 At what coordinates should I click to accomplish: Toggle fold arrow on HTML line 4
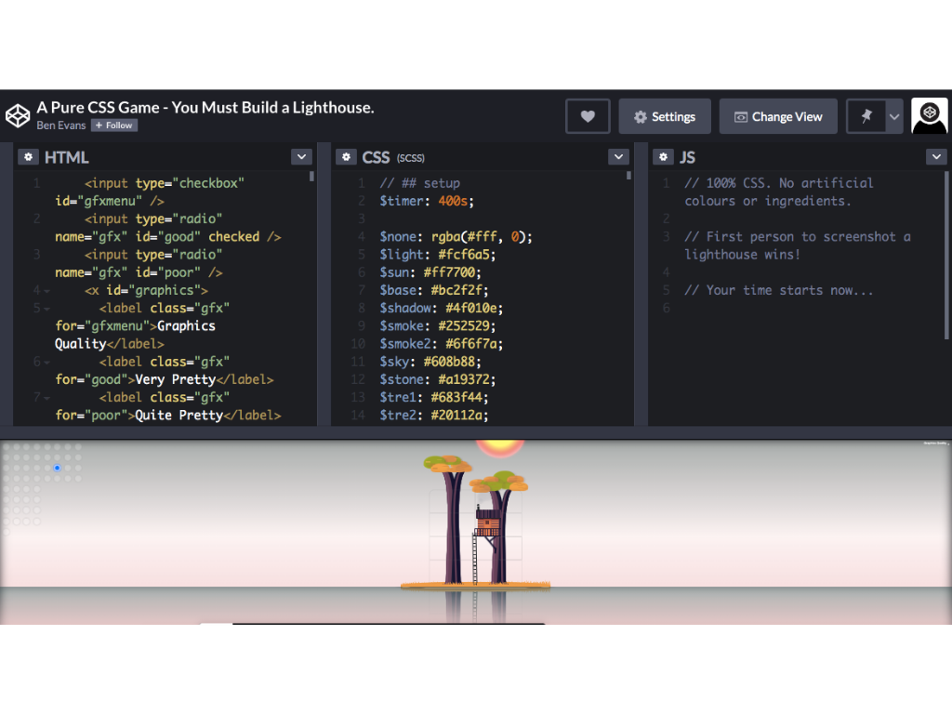(x=46, y=291)
